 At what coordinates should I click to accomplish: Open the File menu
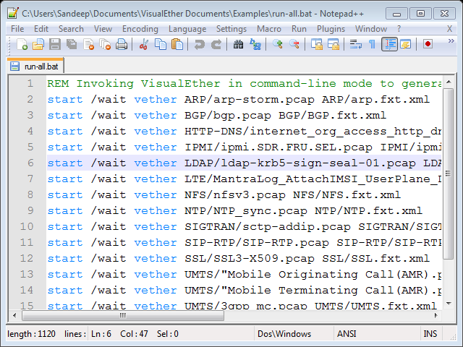17,29
